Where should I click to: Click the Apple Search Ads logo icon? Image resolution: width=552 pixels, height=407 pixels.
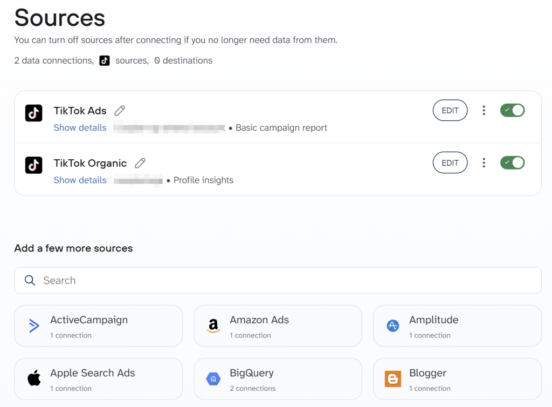pos(34,379)
